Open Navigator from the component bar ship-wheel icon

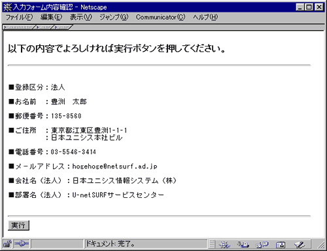224,244
